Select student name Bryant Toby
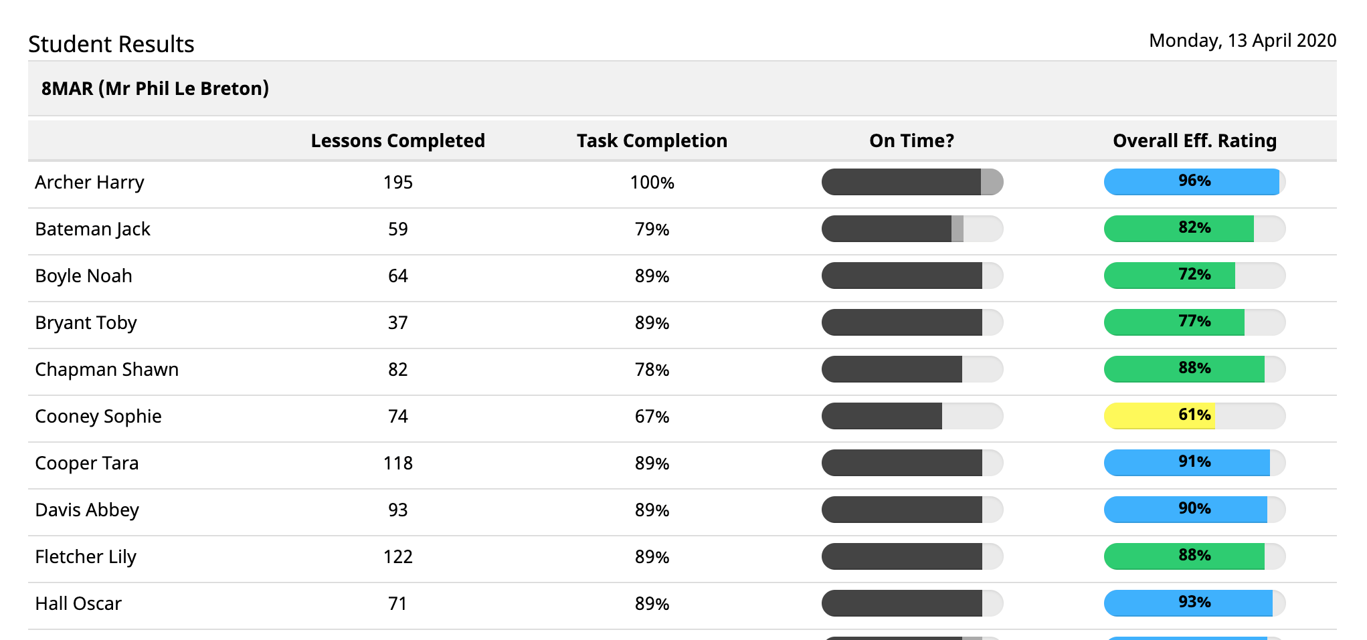 86,323
